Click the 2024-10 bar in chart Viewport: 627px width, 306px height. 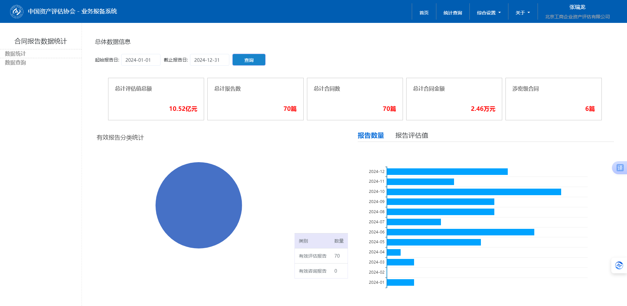(474, 192)
